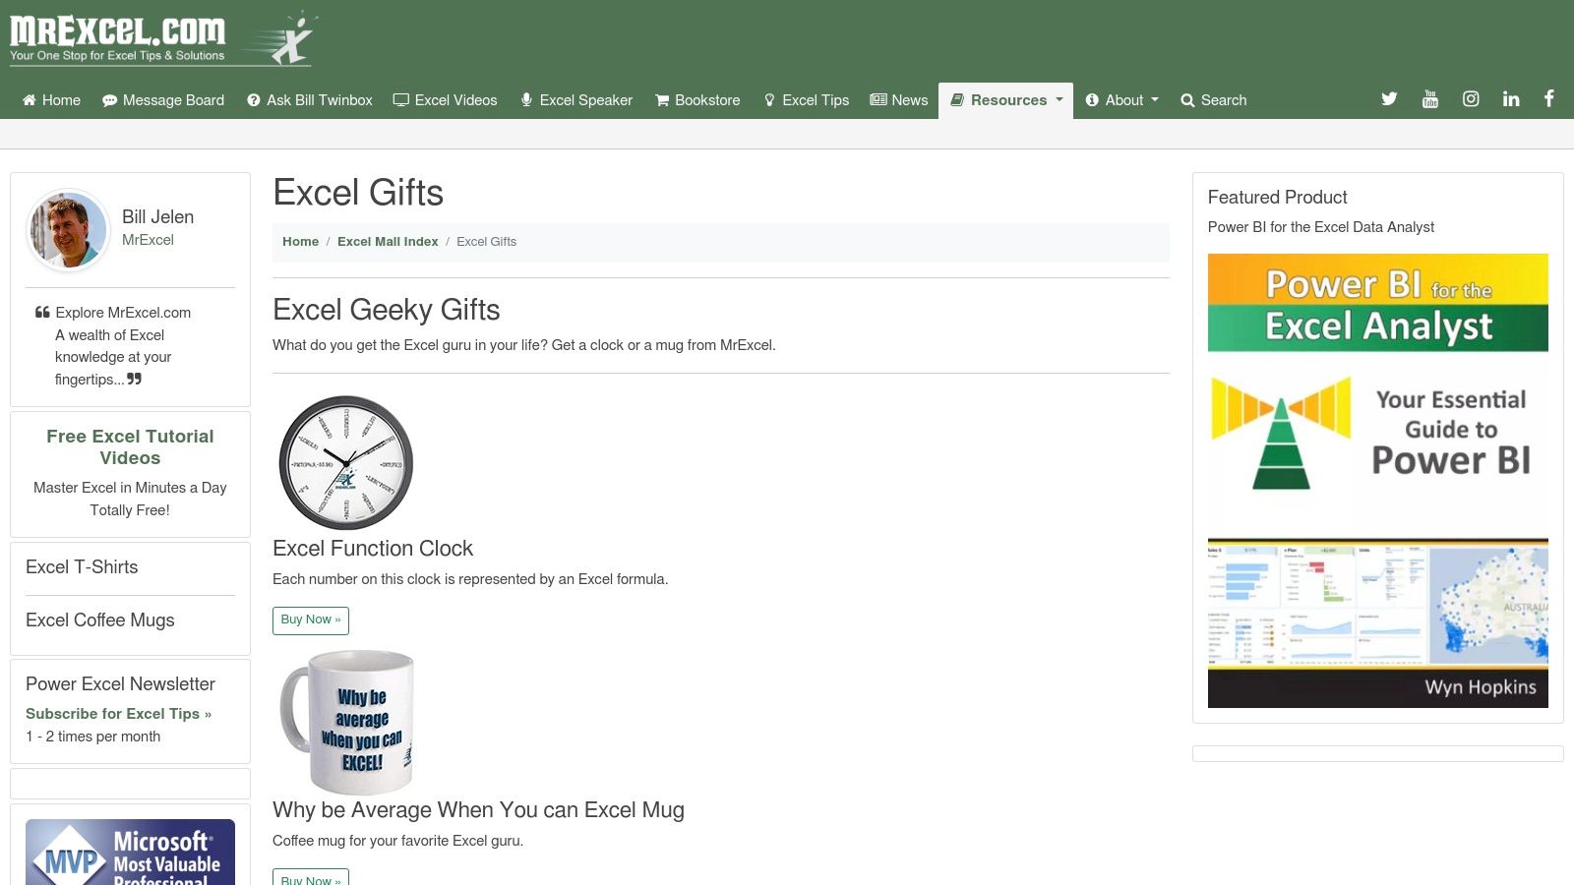Select 'Power BI for the Excel Data Analyst' text
This screenshot has height=885, width=1574.
[x=1321, y=227]
